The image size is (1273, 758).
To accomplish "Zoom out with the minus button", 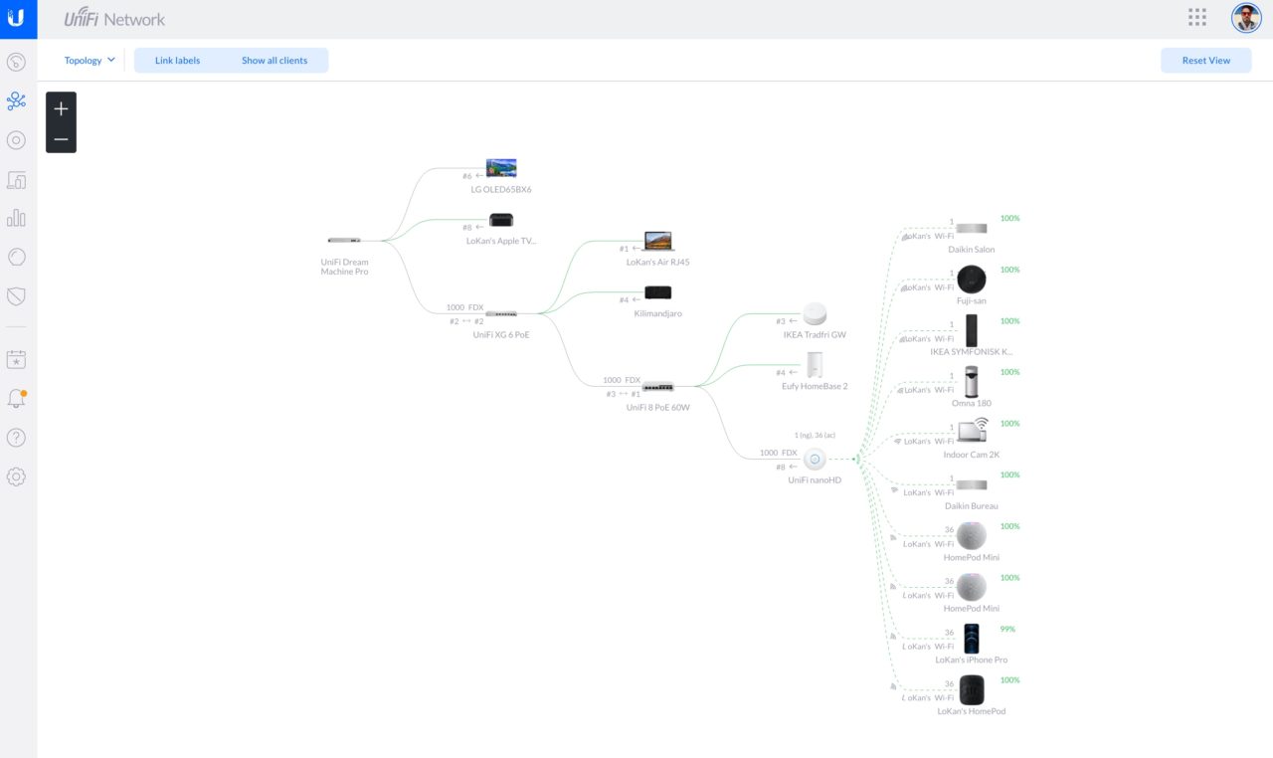I will [x=61, y=138].
